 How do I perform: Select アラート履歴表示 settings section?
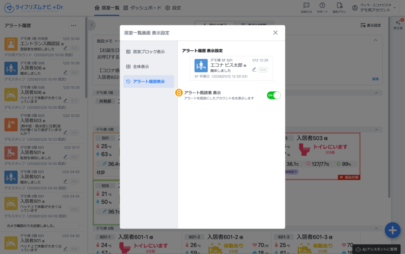pyautogui.click(x=149, y=82)
